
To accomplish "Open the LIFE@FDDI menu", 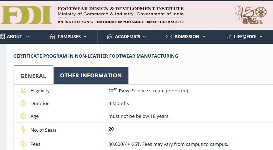I will point(245,37).
